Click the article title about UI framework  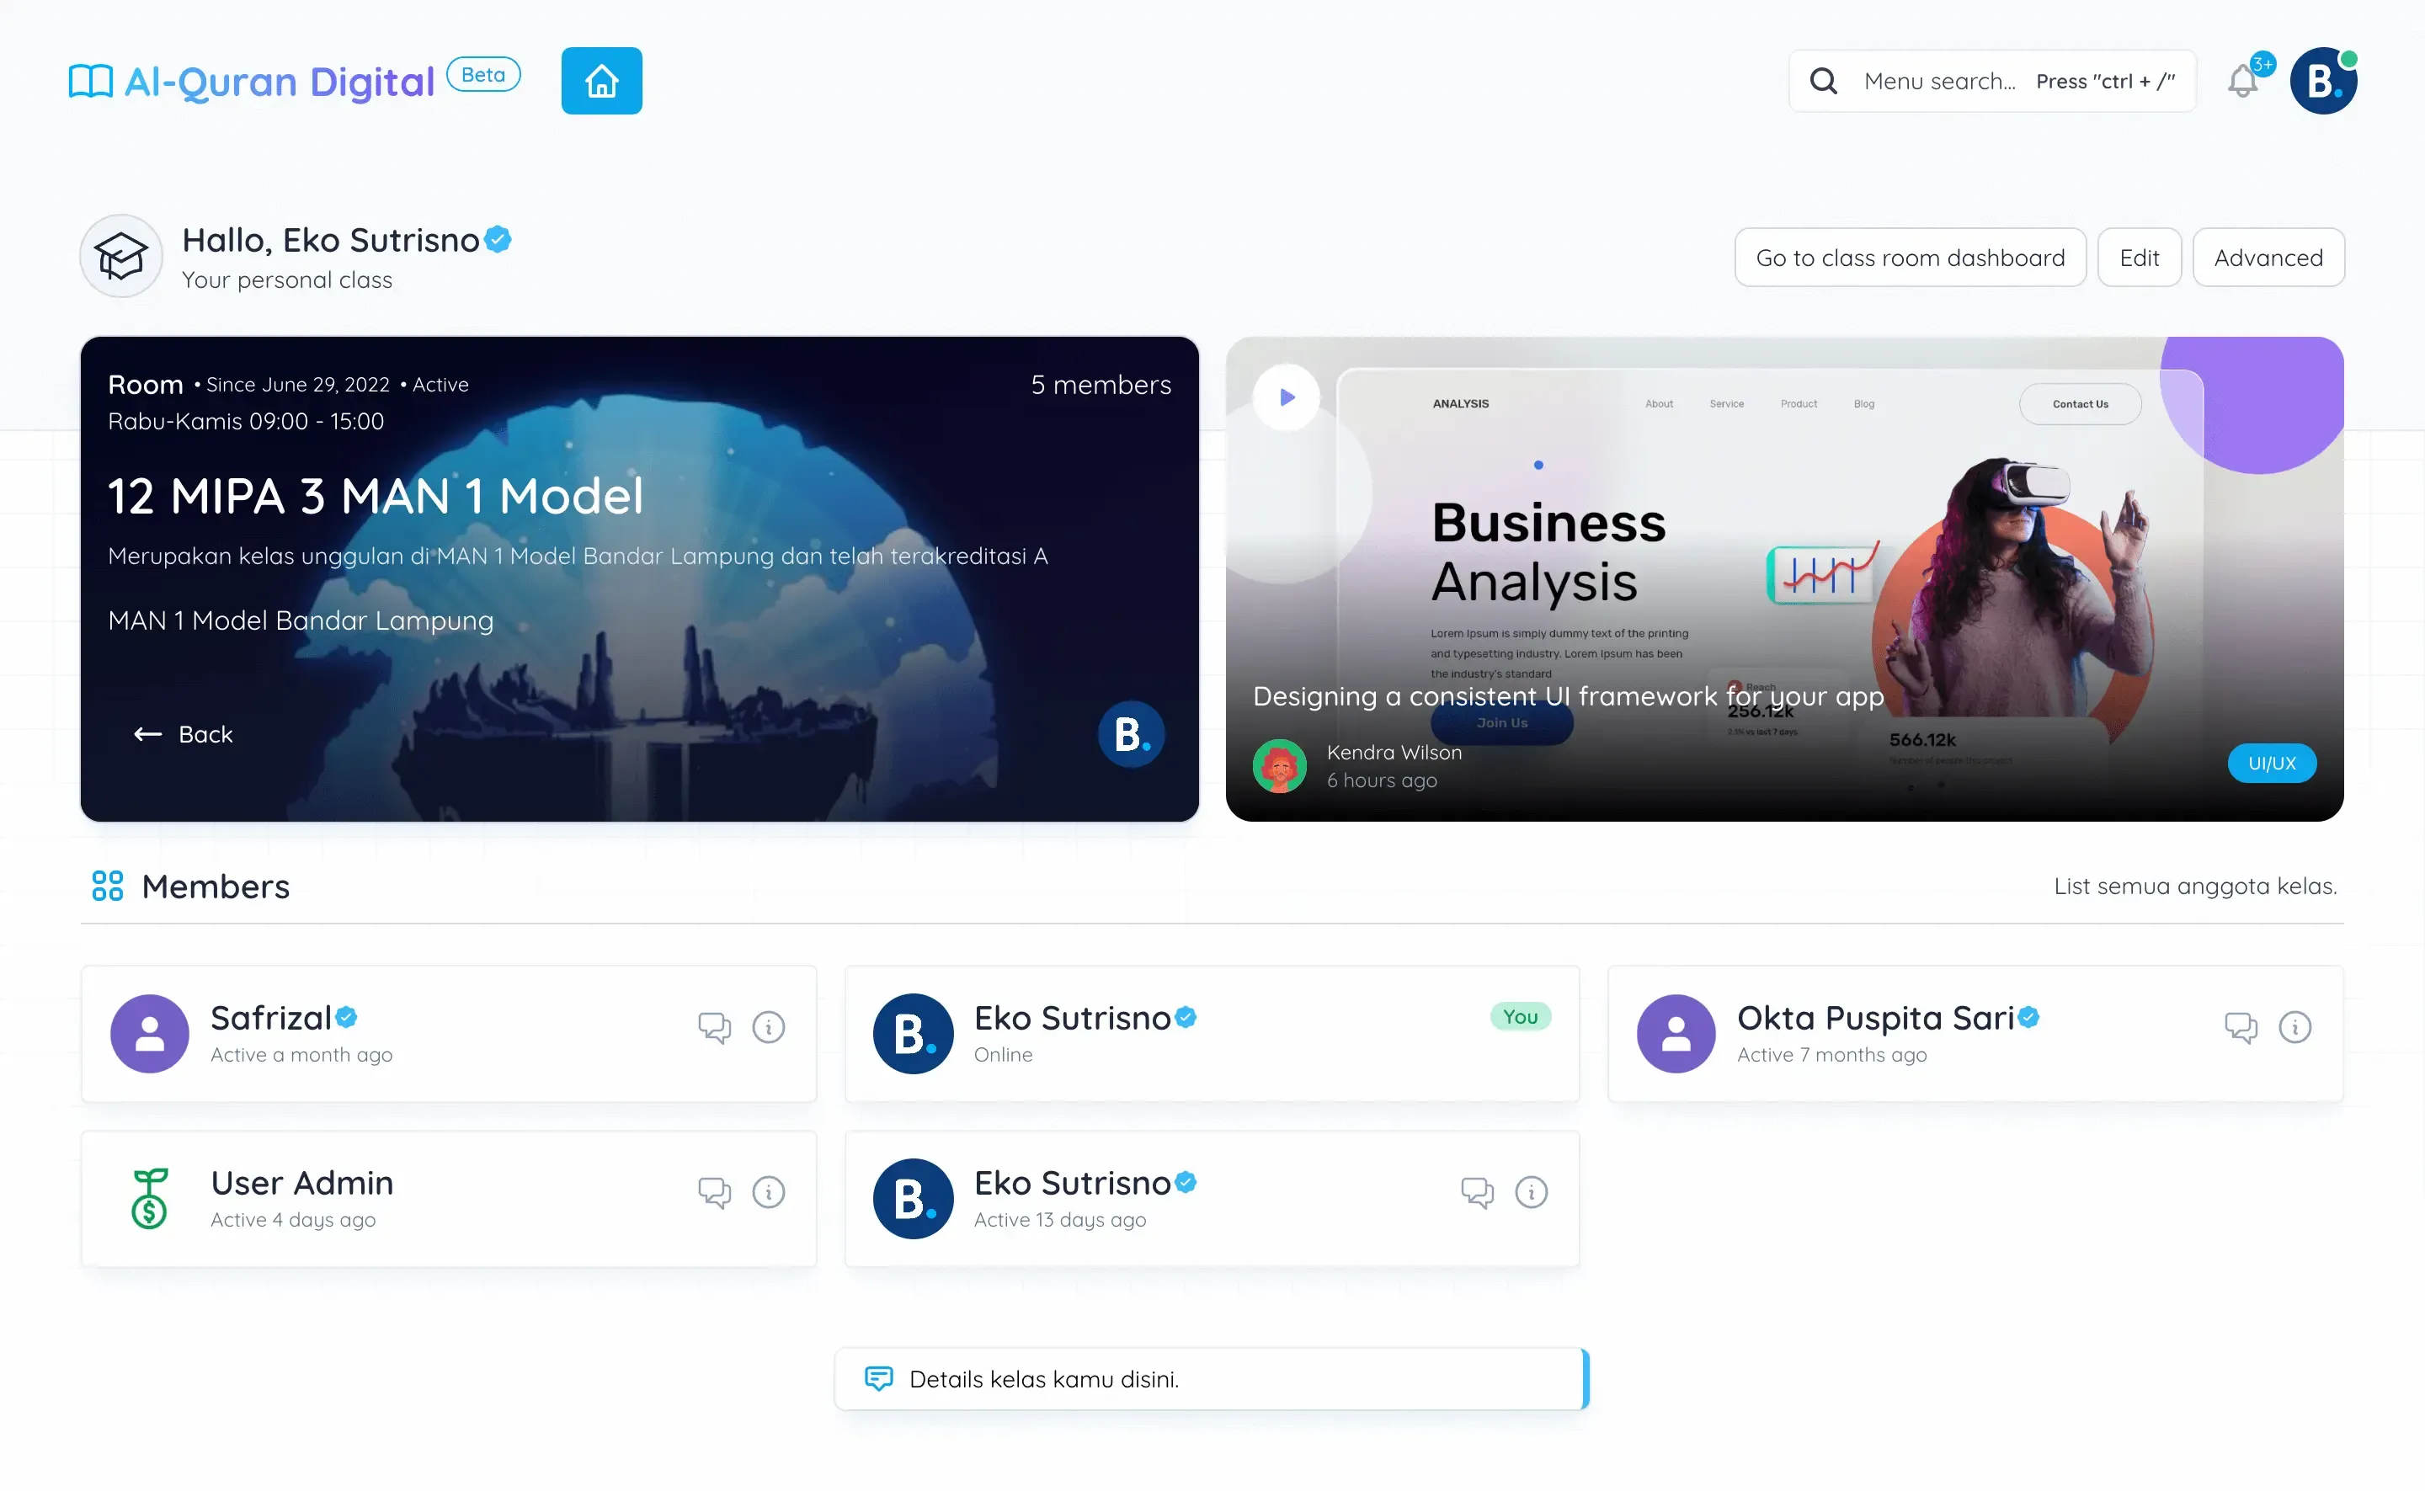[1568, 696]
